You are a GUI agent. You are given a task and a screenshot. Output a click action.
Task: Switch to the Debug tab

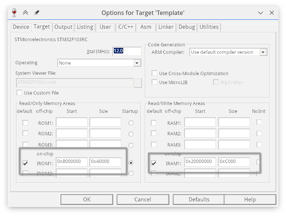click(x=186, y=27)
